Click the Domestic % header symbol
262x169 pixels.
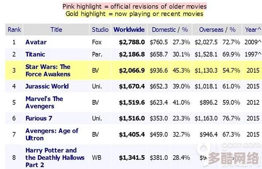pyautogui.click(x=185, y=30)
